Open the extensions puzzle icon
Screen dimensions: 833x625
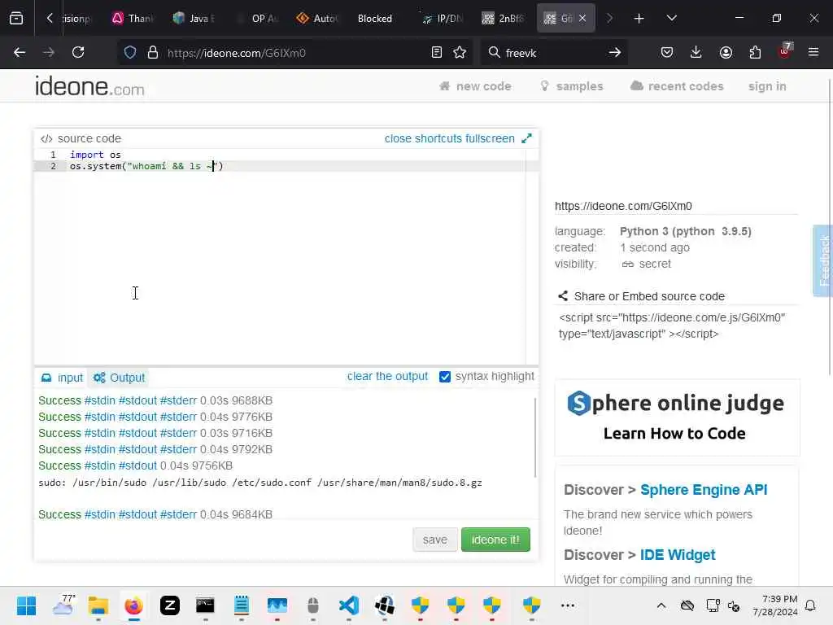coord(755,52)
